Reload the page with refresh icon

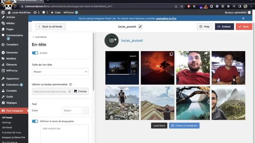pyautogui.click(x=15, y=6)
